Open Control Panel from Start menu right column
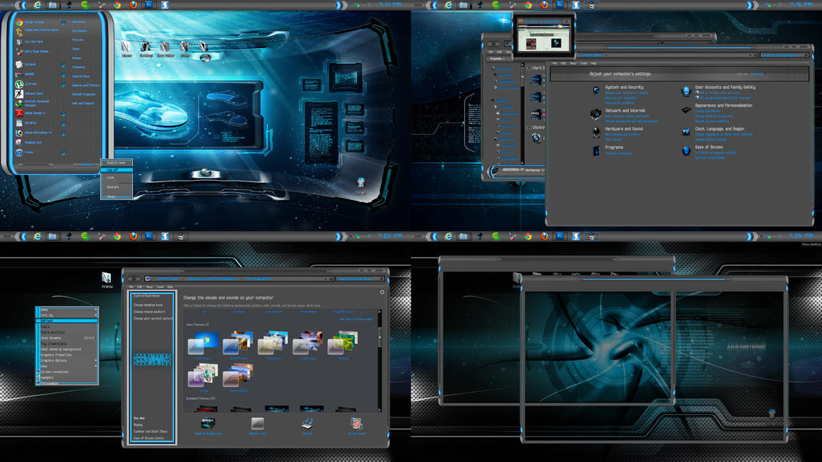 pyautogui.click(x=81, y=76)
